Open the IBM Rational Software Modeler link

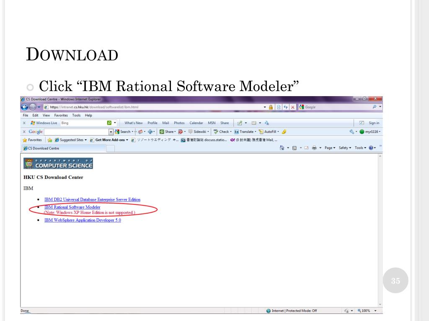tap(72, 207)
